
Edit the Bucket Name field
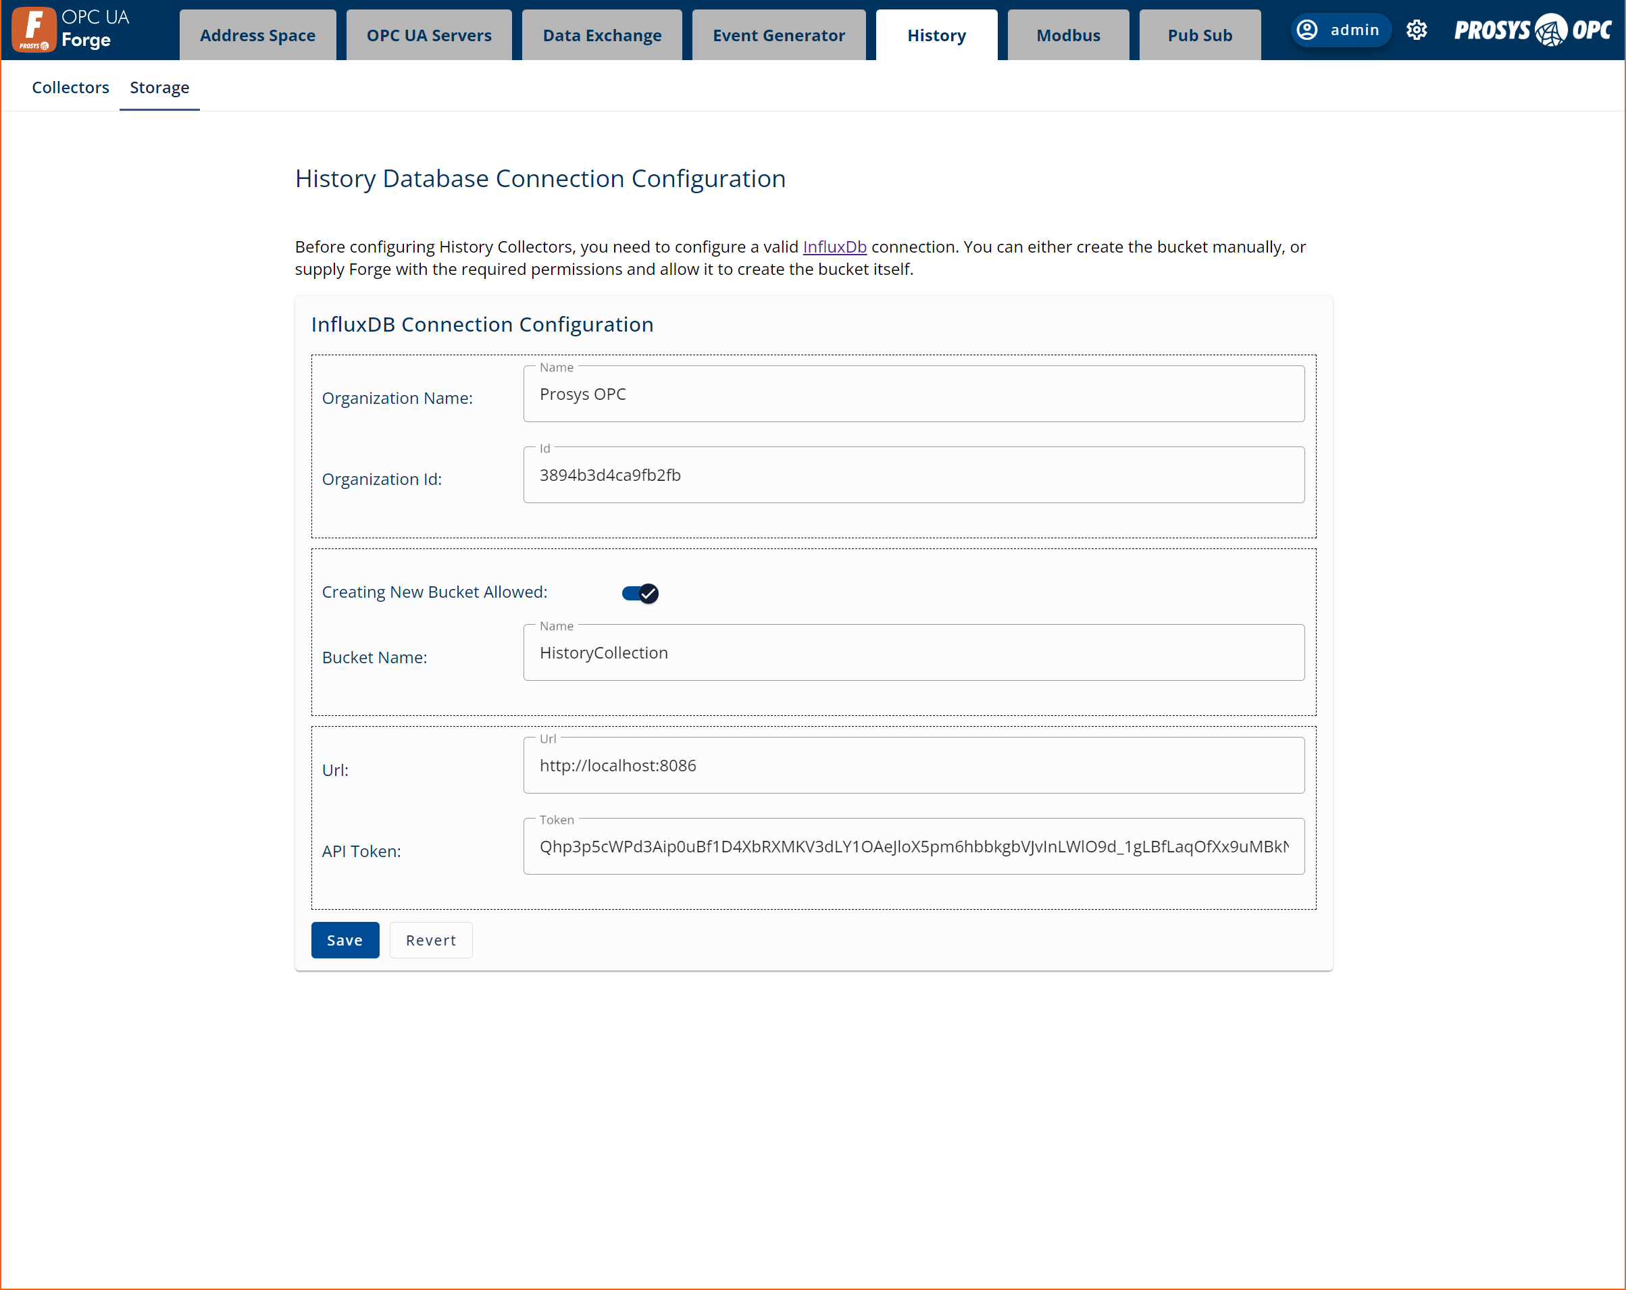coord(913,653)
